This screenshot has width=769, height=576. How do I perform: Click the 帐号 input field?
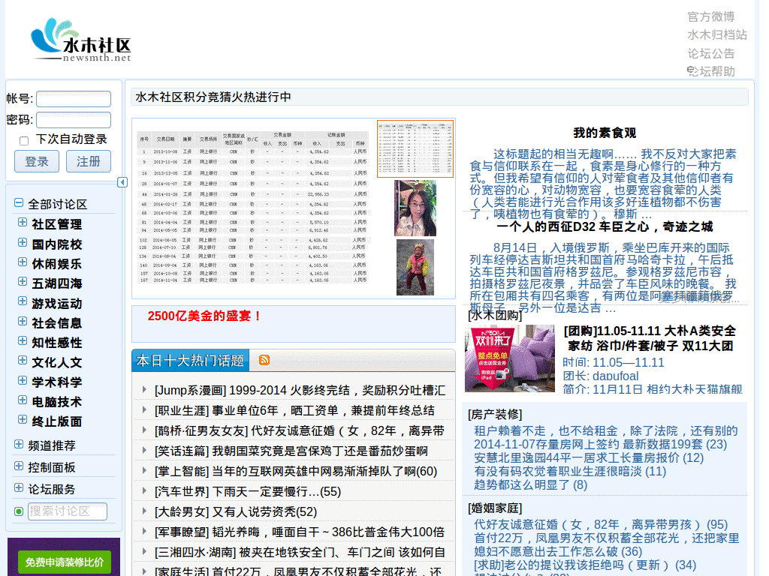pos(74,99)
